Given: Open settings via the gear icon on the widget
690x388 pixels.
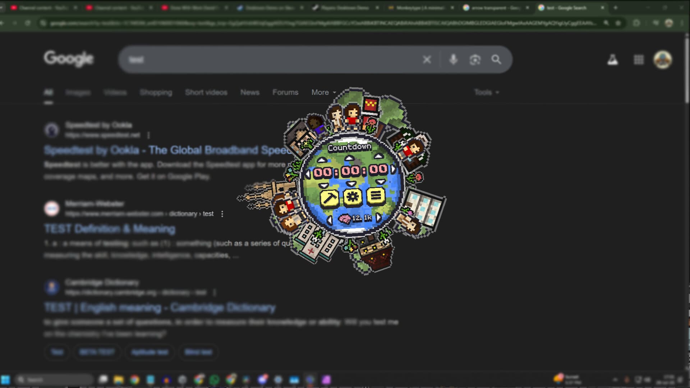Looking at the screenshot, I should [x=352, y=197].
